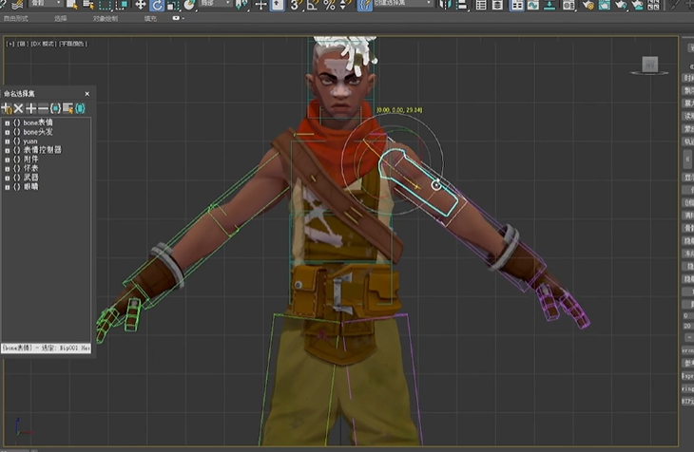
Task: Toggle Percent Snap
Action: pos(329,5)
